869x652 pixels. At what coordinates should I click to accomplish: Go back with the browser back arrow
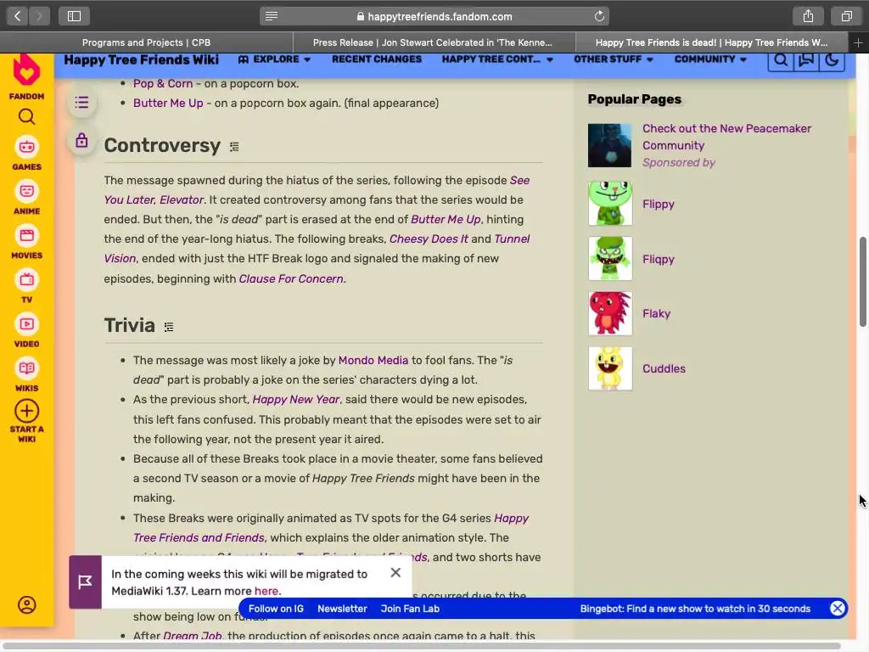click(x=17, y=16)
